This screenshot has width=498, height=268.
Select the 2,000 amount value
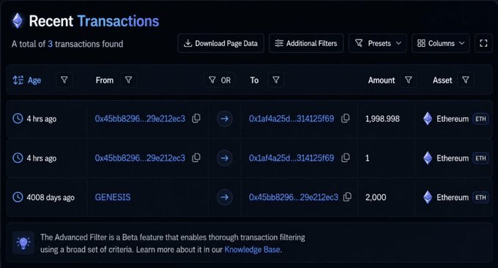point(376,197)
